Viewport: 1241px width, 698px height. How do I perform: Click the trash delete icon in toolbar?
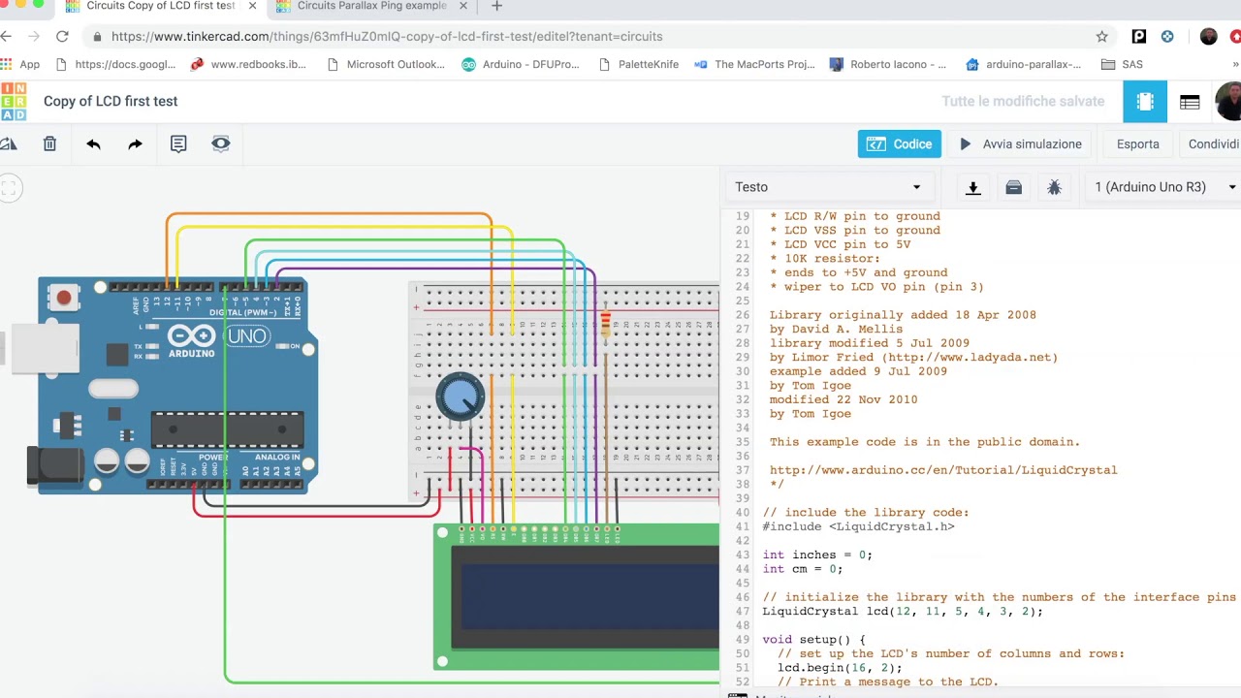tap(49, 143)
